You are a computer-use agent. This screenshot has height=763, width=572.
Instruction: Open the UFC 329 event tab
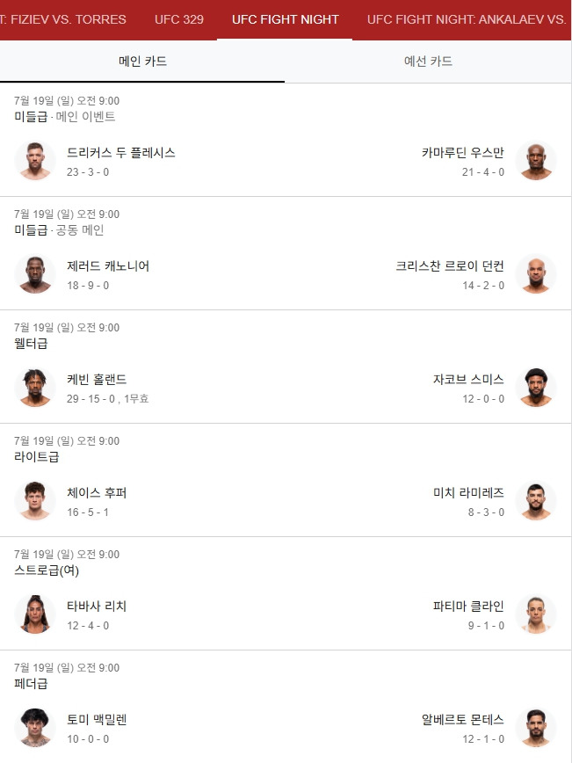pos(179,19)
